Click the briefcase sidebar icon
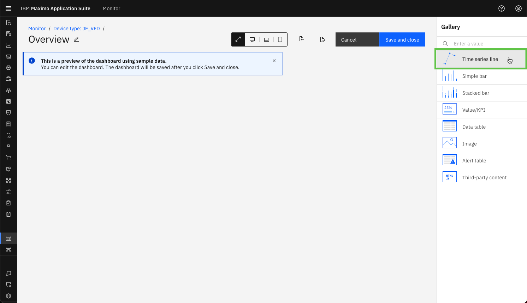This screenshot has width=527, height=303. (x=8, y=79)
